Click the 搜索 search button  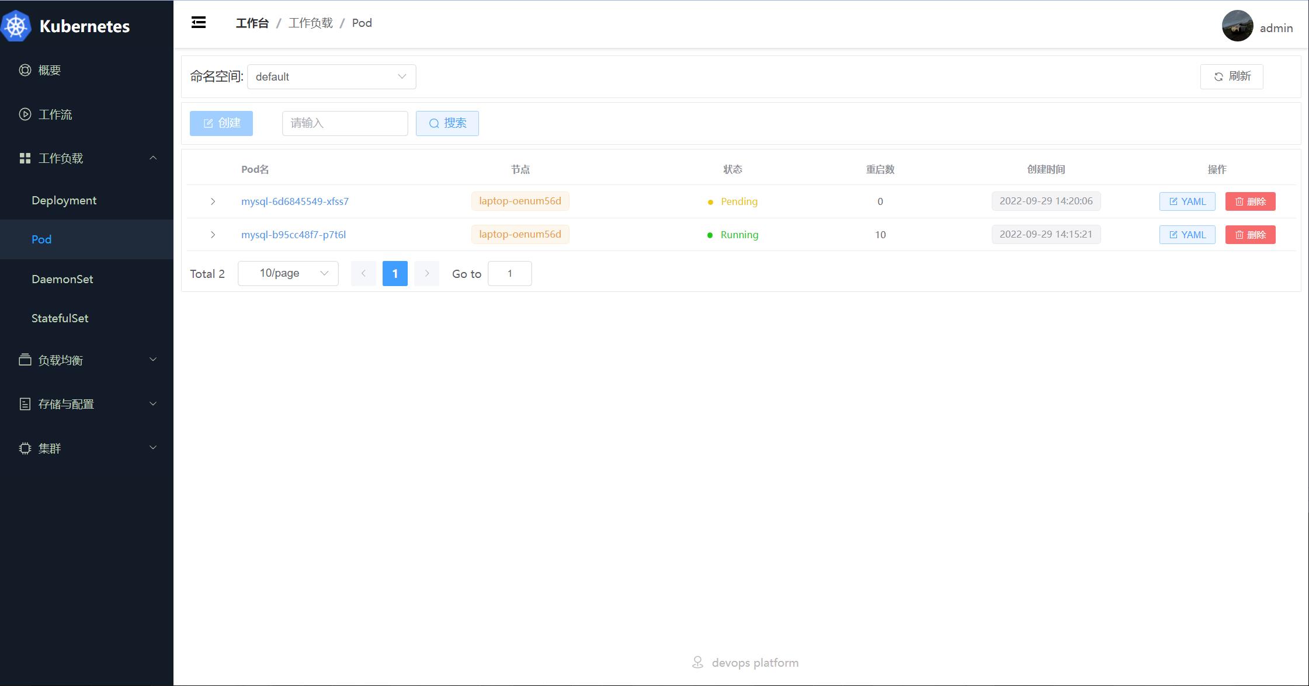tap(447, 123)
